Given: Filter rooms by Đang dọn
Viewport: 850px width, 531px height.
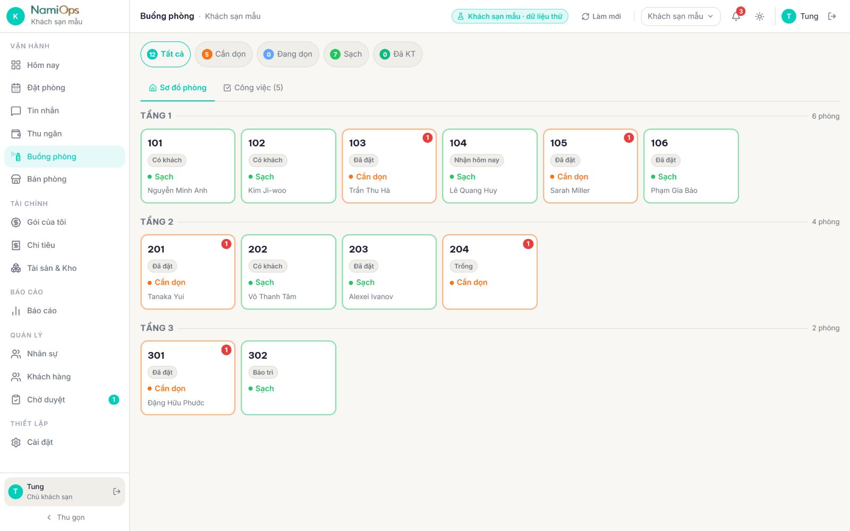Looking at the screenshot, I should pos(287,54).
